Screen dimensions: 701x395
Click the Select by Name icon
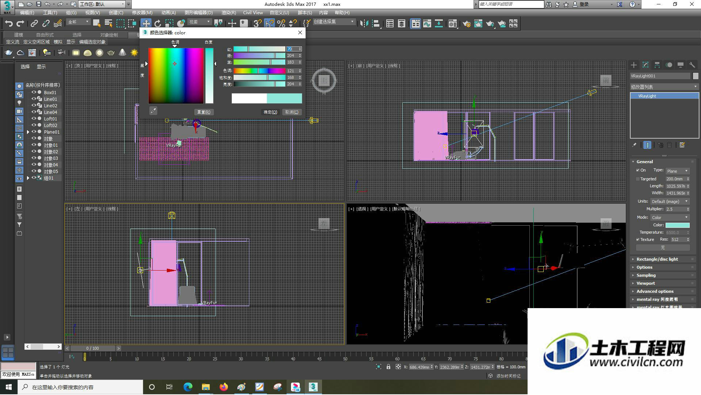point(108,24)
